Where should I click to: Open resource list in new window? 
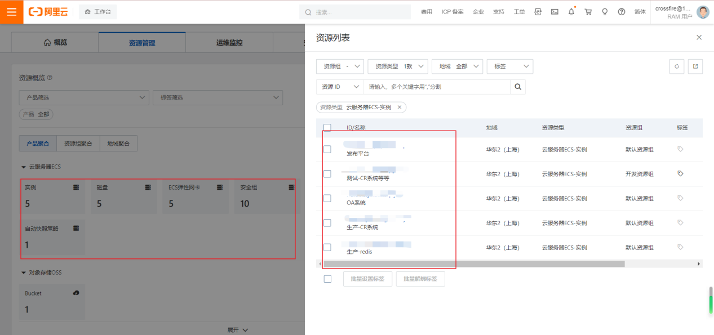(x=695, y=66)
